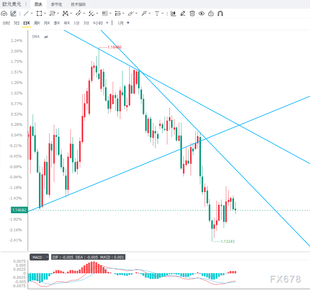Image resolution: width=310 pixels, height=290 pixels.
Task: Select the pitchfork crossing lines tool
Action: coord(91,13)
